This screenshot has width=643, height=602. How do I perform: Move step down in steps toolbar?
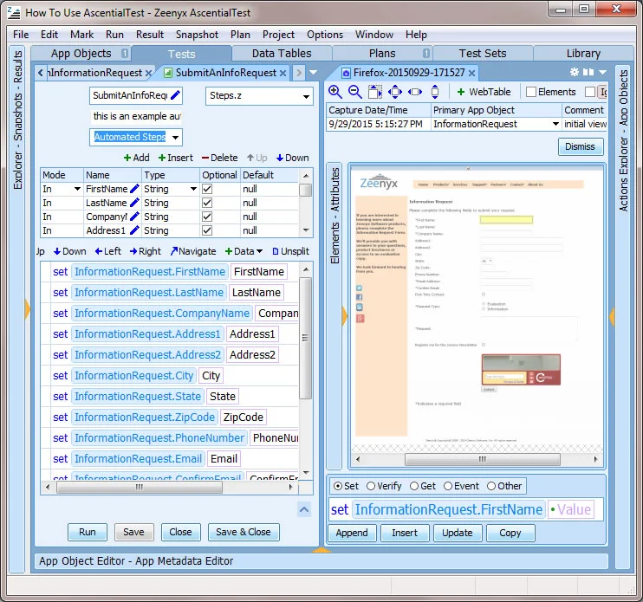tap(69, 251)
